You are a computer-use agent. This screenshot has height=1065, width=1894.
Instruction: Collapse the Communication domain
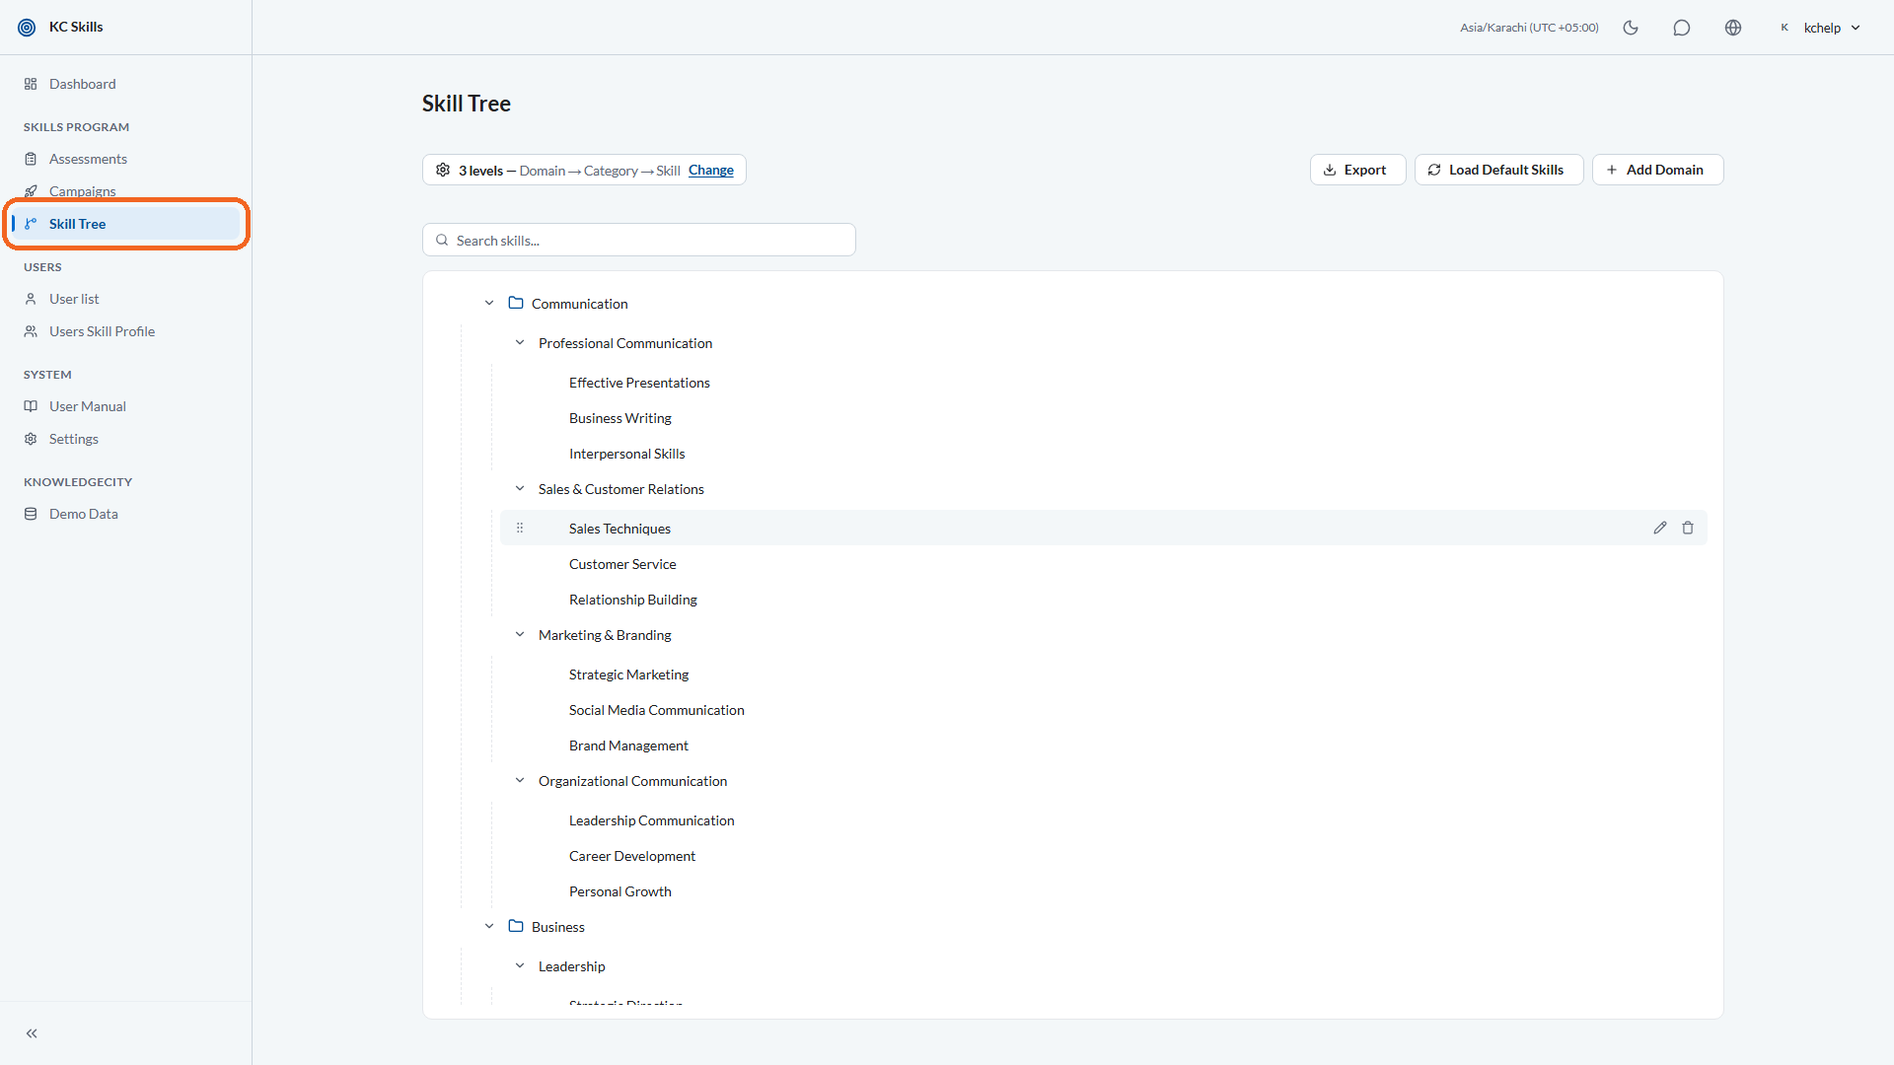489,304
